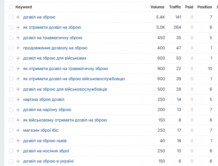Screen dimensions: 218x166
Task: Click plus icon for 'дозвіл на зброю в україні'
Action: 18,161
